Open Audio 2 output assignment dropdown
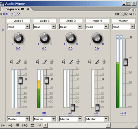The height and width of the screenshot is (129, 138). tap(54, 119)
